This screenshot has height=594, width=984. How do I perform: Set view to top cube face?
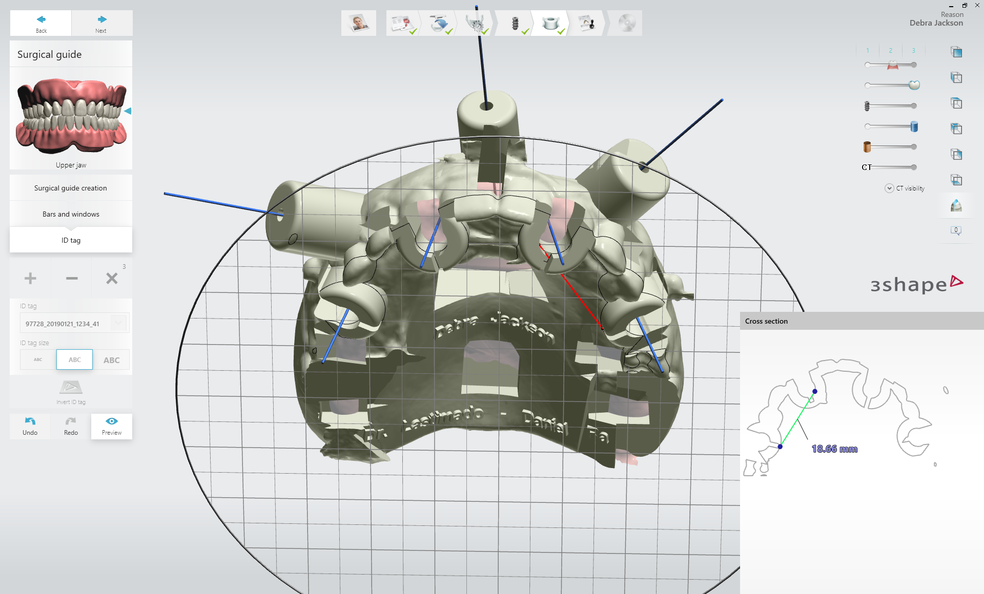click(956, 103)
